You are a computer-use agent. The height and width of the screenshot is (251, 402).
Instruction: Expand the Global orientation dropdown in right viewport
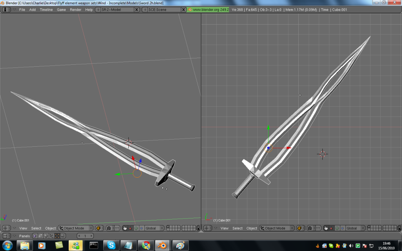355,228
